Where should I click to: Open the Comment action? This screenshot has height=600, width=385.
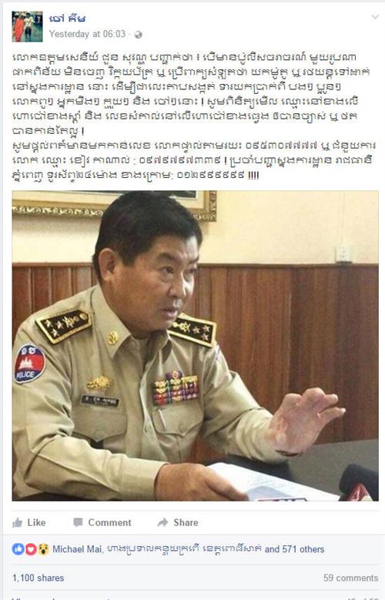(x=109, y=522)
